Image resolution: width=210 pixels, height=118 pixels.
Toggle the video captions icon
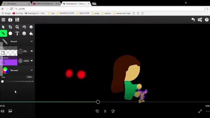[x=10, y=111]
